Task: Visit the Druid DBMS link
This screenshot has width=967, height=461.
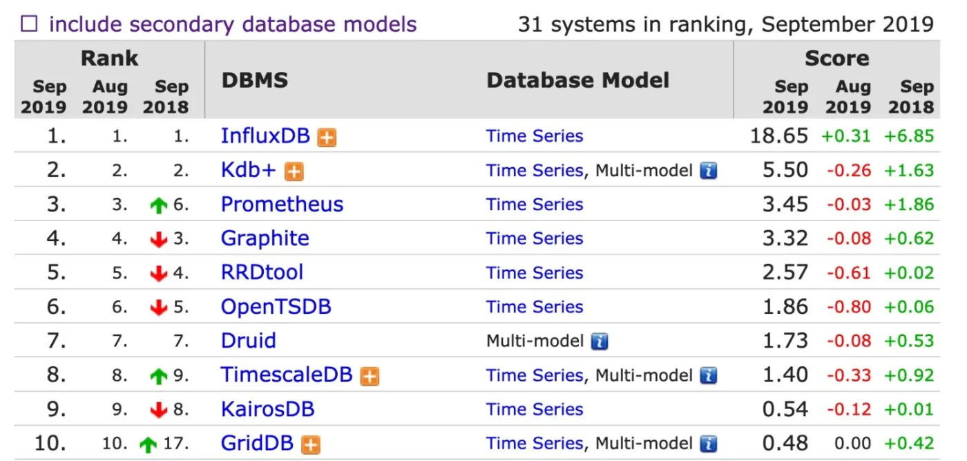Action: tap(248, 341)
